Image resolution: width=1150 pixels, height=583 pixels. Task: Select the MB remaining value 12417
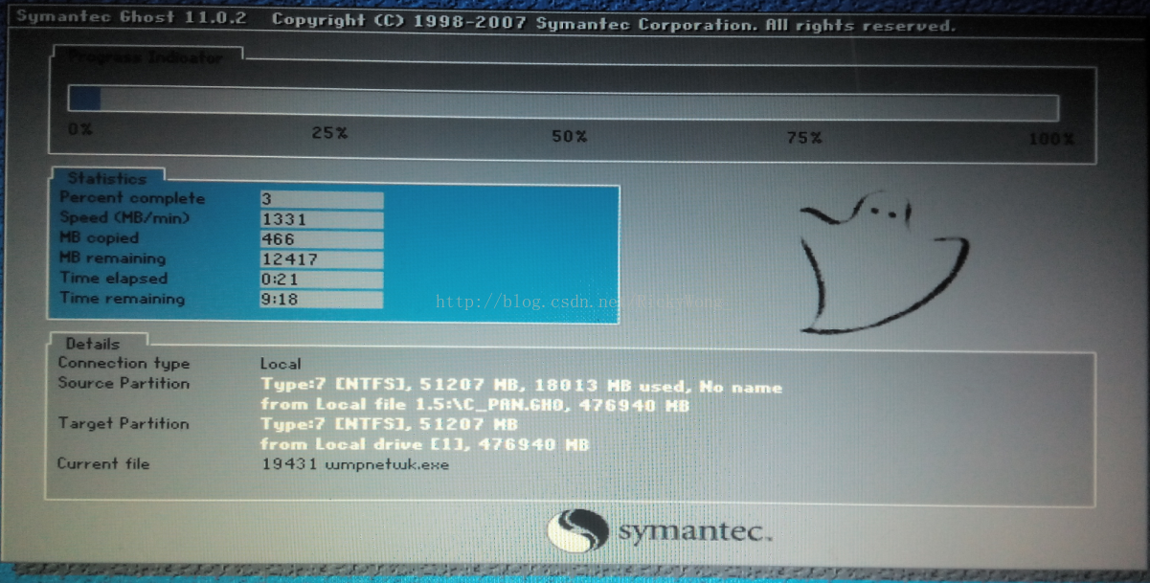tap(322, 259)
